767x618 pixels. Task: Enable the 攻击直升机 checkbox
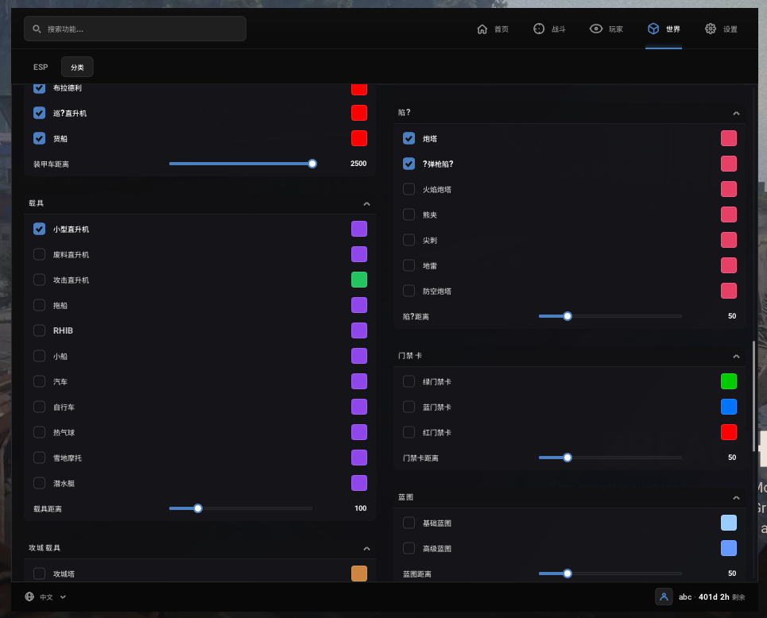point(39,280)
